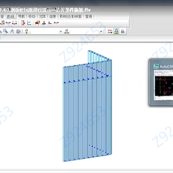
Task: Click the beam deflection icon beside the grey-box icon
Action: (8, 23)
